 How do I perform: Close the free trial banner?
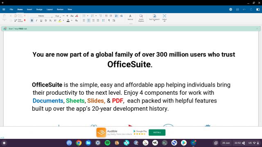257,29
